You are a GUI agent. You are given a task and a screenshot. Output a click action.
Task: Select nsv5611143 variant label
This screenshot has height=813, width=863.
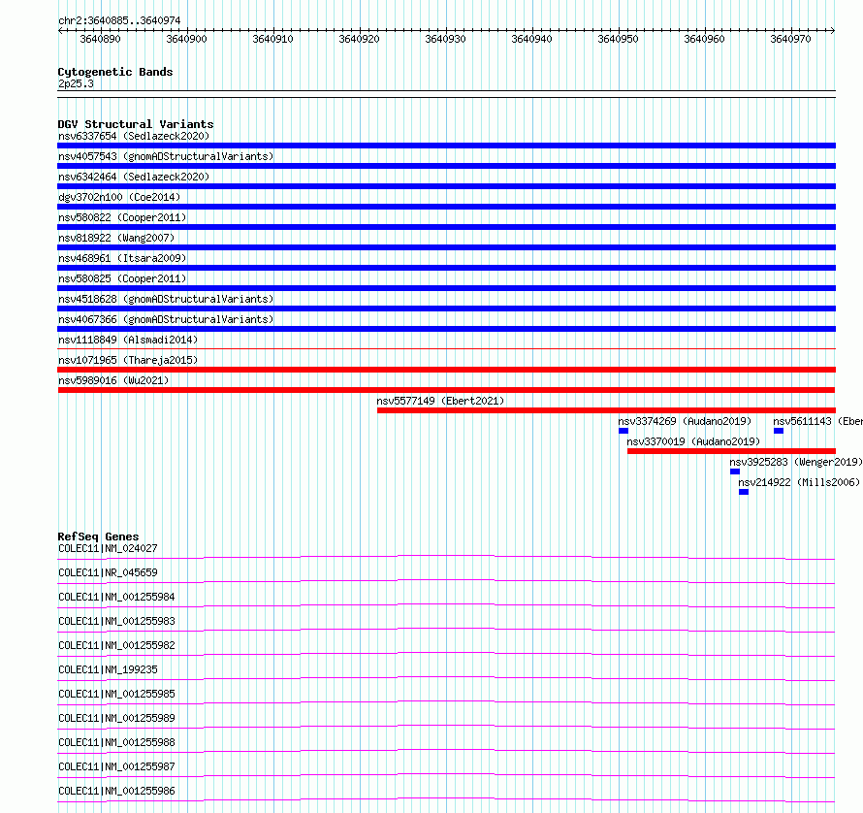817,421
